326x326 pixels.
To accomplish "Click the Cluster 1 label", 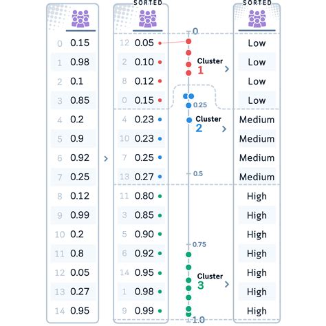I will (210, 65).
